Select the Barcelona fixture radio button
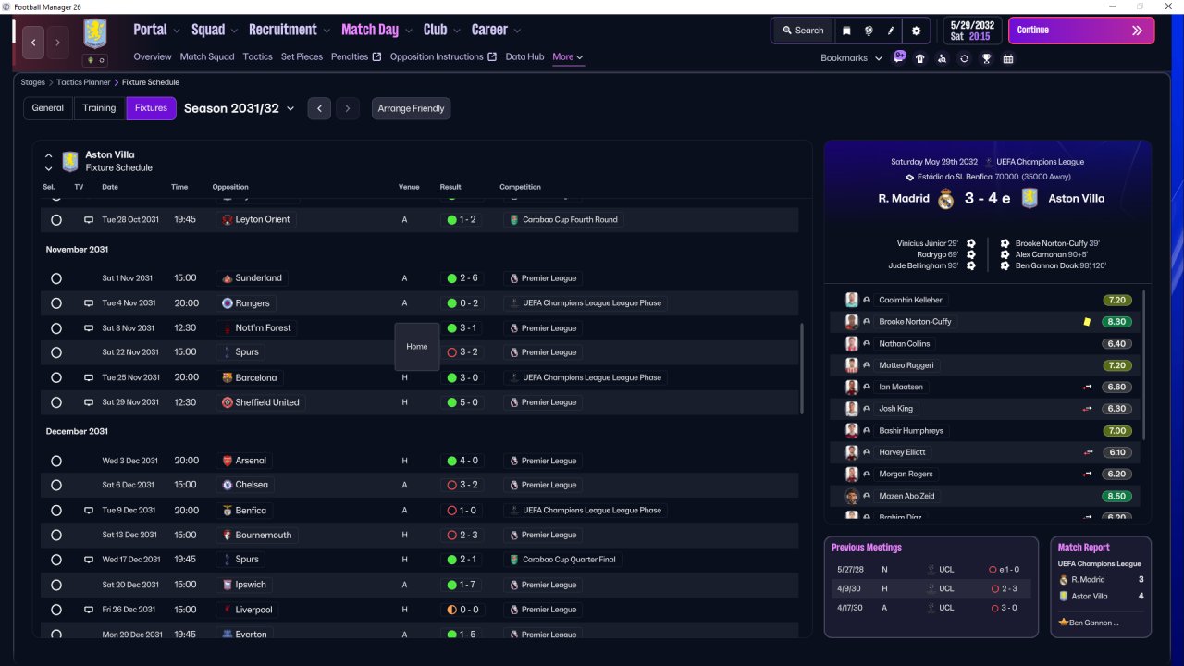This screenshot has width=1184, height=666. pyautogui.click(x=56, y=377)
